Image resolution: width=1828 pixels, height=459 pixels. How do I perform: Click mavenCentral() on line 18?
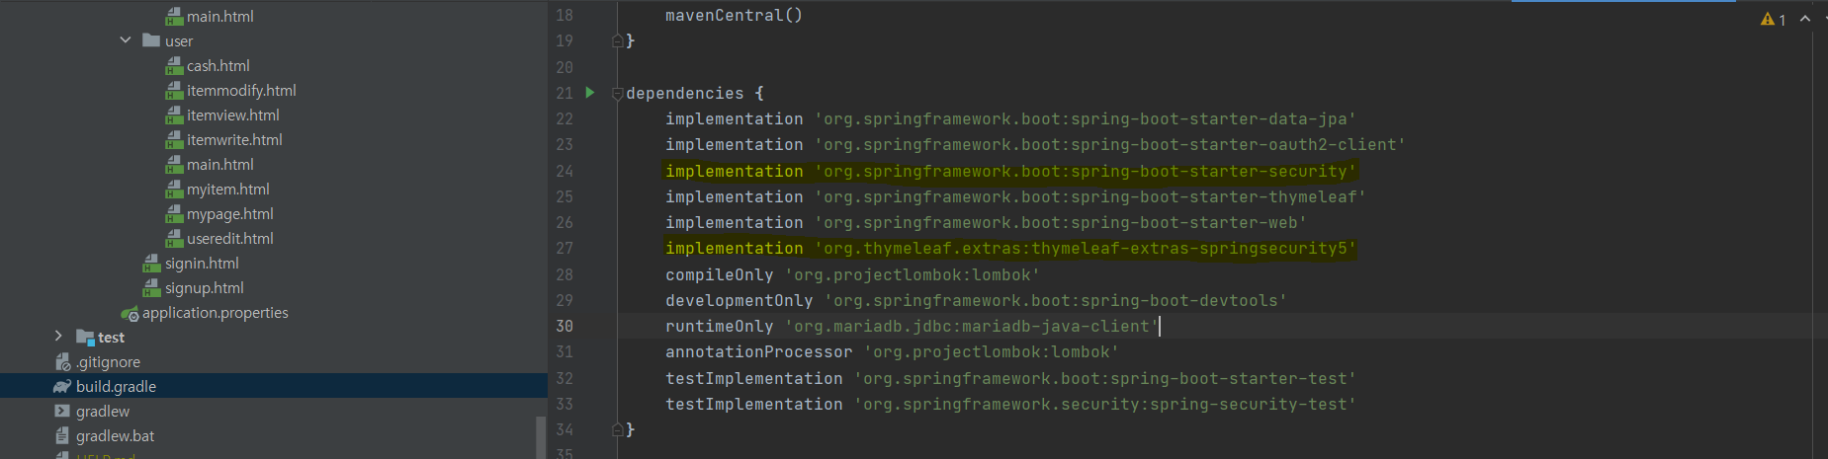[x=734, y=15]
